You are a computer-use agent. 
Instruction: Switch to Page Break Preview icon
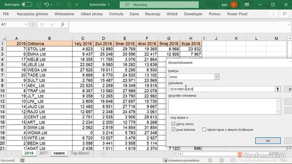point(233,160)
